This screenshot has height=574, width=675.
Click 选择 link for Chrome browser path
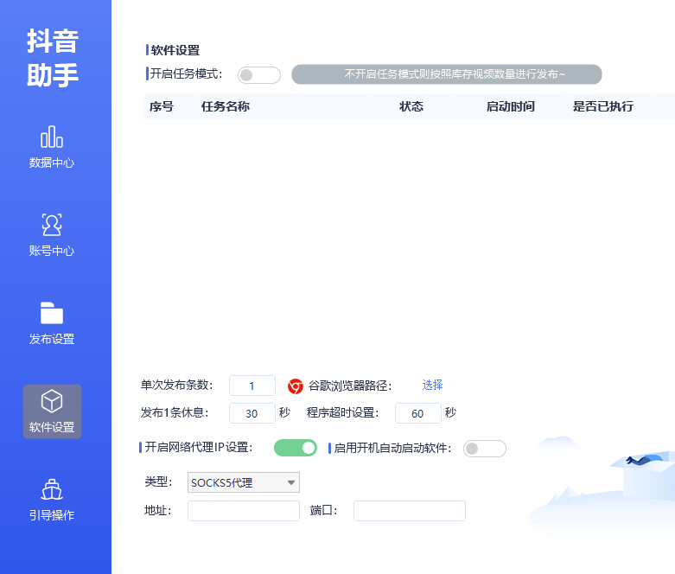click(x=432, y=386)
